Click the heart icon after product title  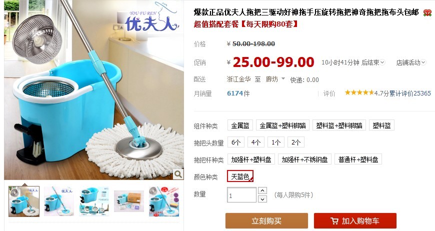(x=427, y=13)
